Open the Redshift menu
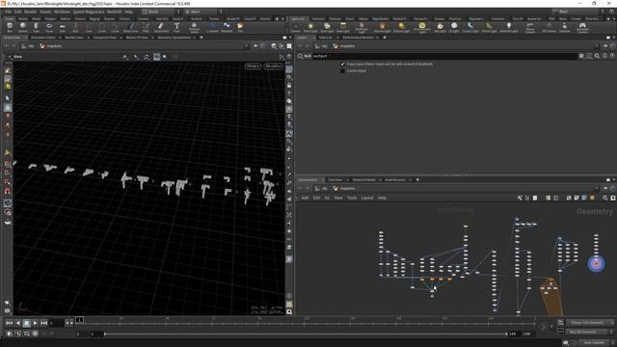Screen dimensions: 617x347 pos(115,12)
